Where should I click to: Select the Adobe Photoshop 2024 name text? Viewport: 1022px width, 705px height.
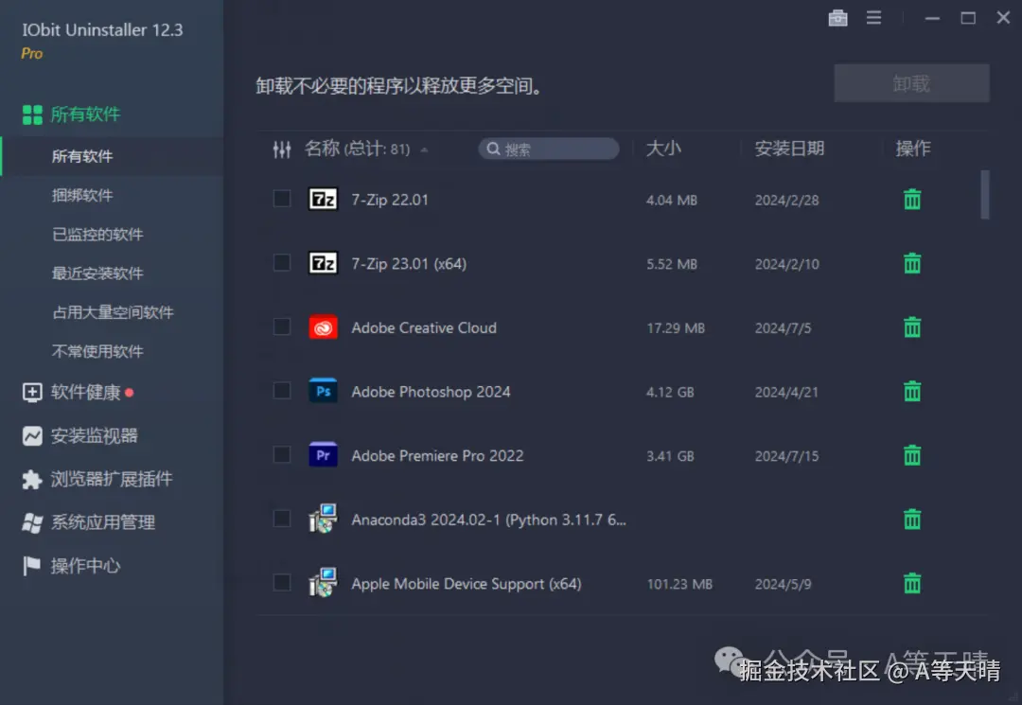431,392
